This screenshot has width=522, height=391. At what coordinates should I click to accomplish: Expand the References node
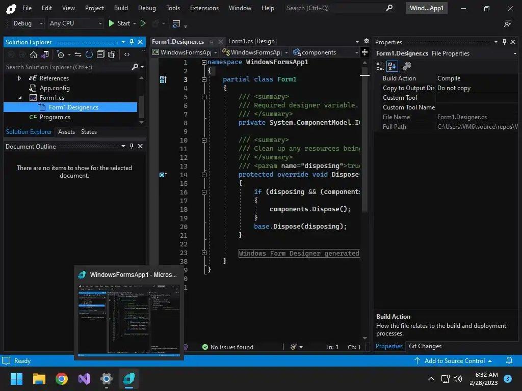click(20, 78)
